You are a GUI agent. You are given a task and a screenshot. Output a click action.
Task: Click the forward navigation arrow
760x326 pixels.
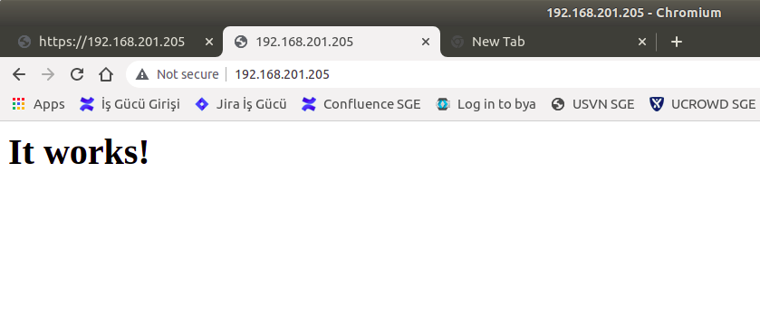click(48, 74)
